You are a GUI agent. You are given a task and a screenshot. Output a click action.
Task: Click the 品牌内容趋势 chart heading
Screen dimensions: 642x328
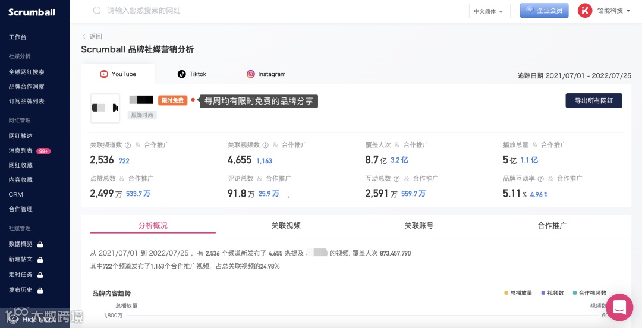coord(112,293)
